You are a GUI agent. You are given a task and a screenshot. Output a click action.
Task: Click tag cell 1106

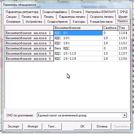(123, 59)
